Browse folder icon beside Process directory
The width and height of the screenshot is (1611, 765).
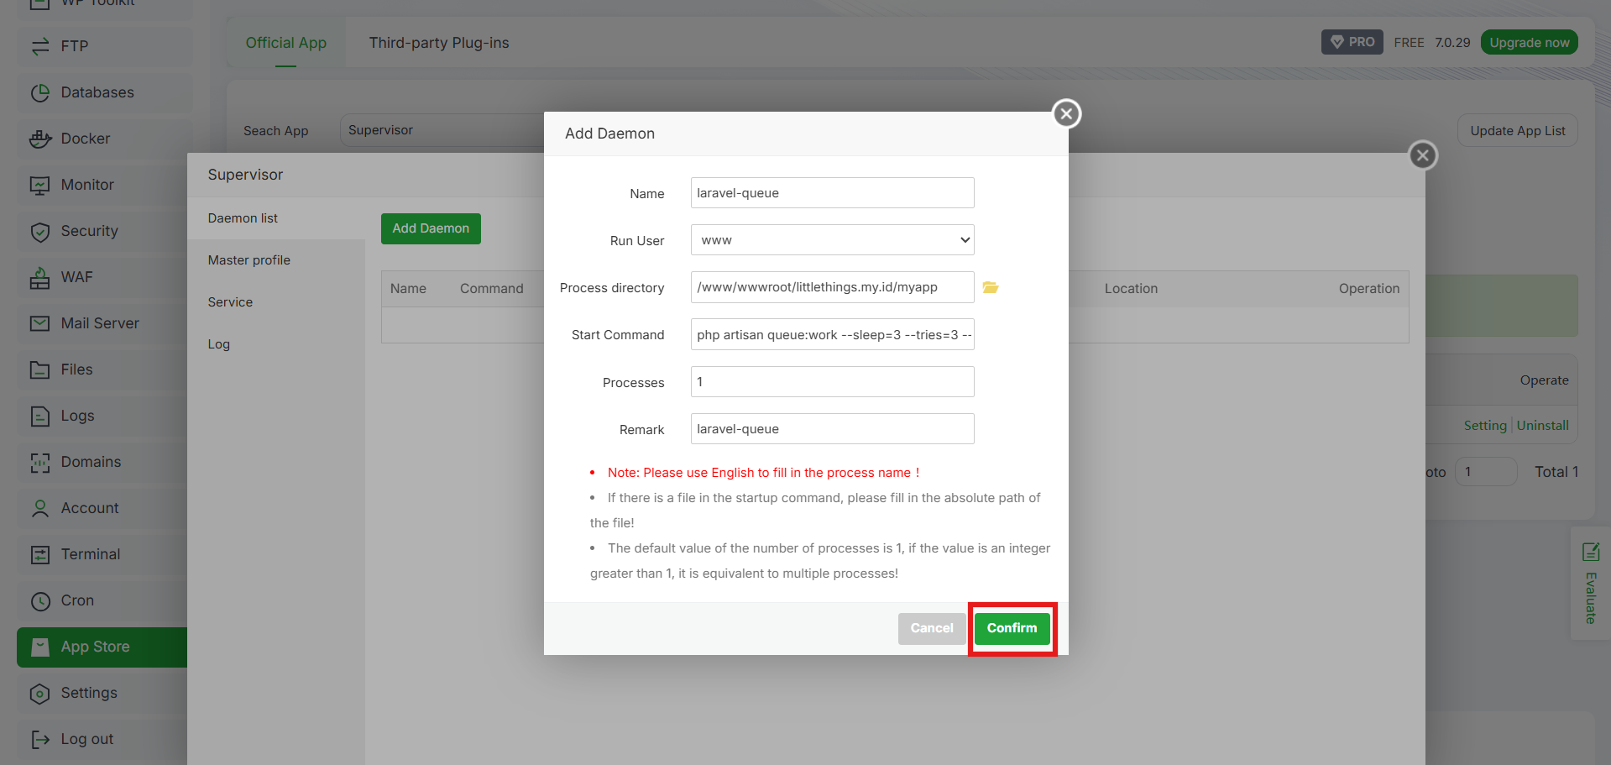(x=991, y=287)
